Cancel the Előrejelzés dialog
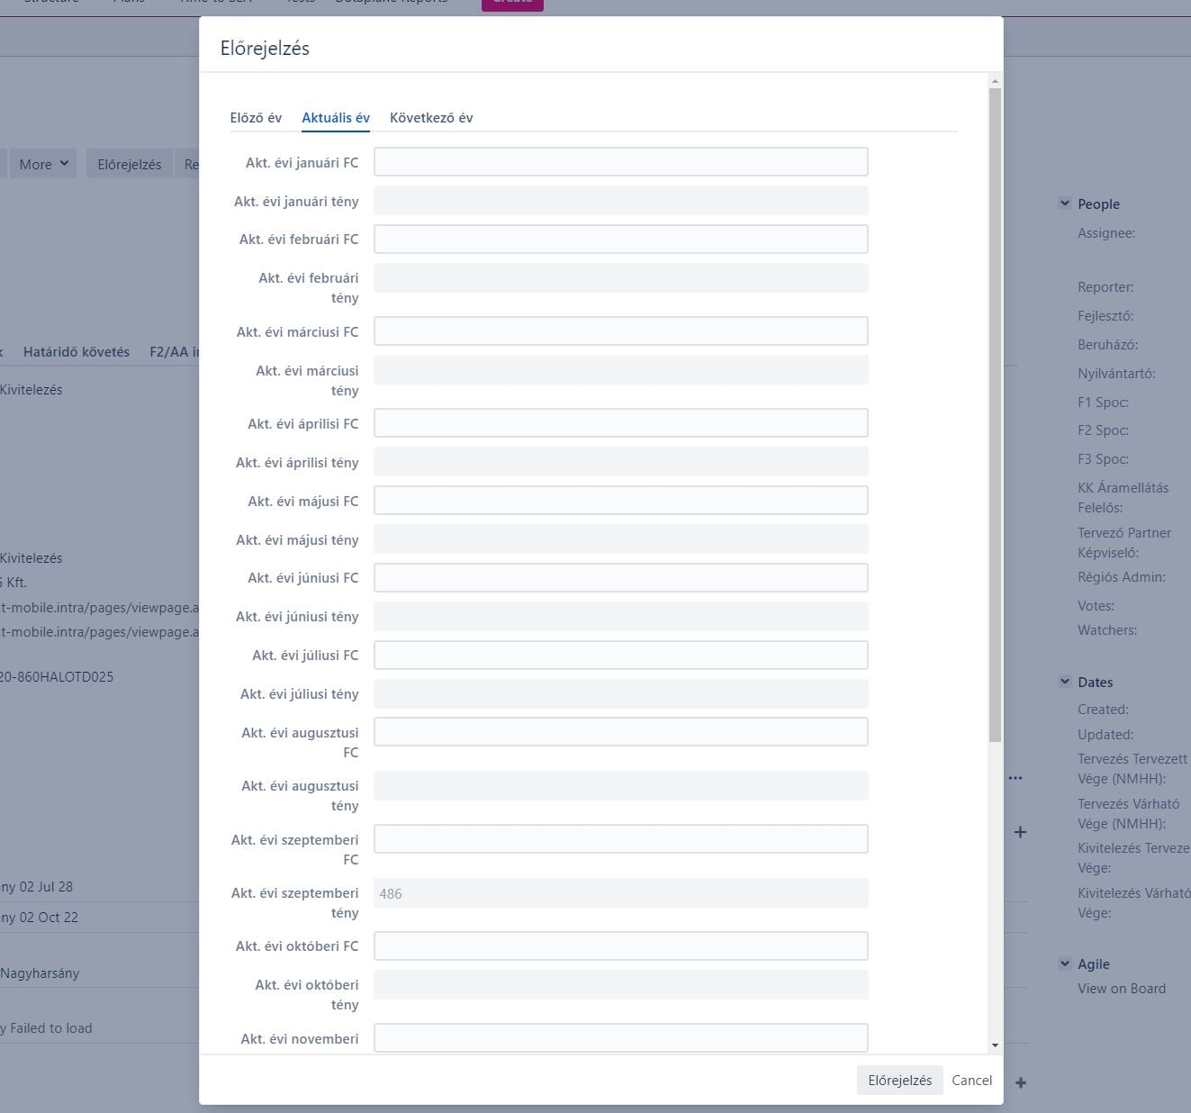This screenshot has height=1113, width=1191. (x=972, y=1081)
